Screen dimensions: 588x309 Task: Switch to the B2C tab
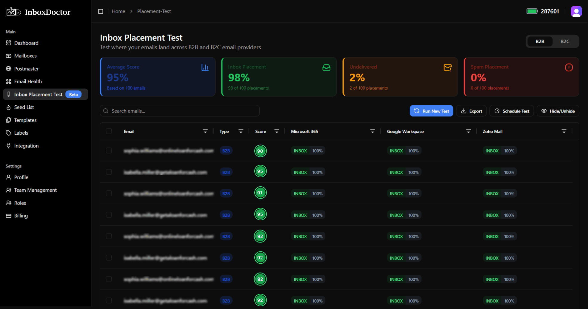pos(565,41)
